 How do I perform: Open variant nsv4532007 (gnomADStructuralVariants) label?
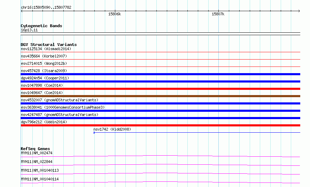(60, 100)
